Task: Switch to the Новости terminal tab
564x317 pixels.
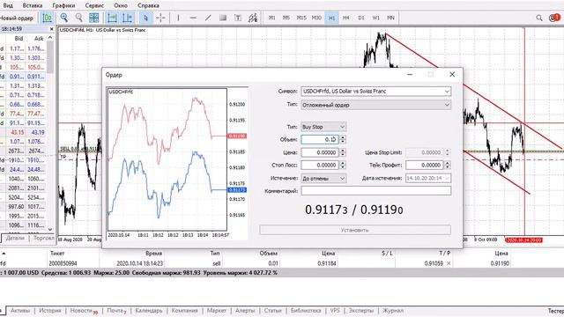Action: point(84,311)
